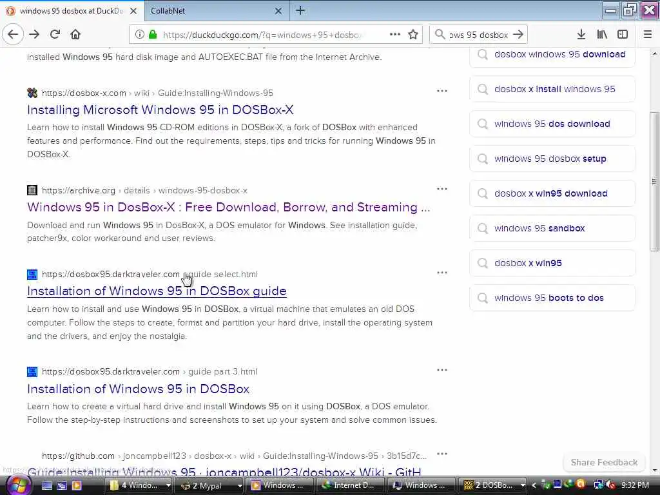660x495 pixels.
Task: Click the search box containing 95 dosbox
Action: pos(479,35)
